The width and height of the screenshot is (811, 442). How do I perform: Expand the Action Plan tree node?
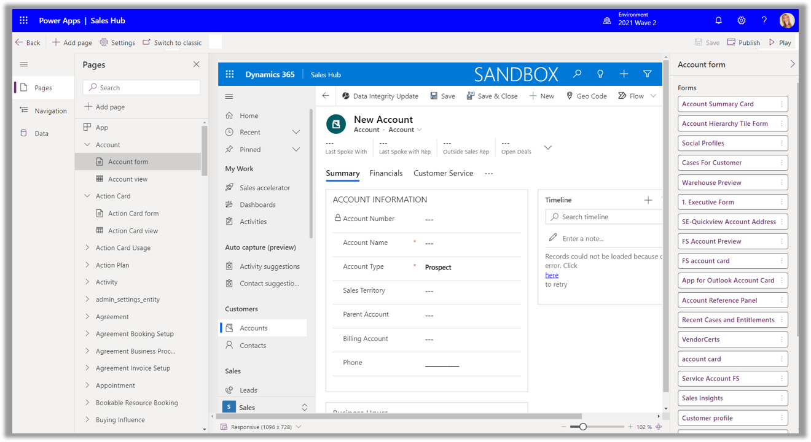[87, 265]
